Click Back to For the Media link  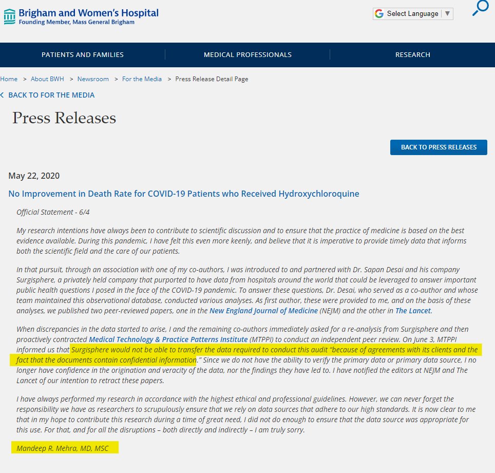[x=51, y=95]
